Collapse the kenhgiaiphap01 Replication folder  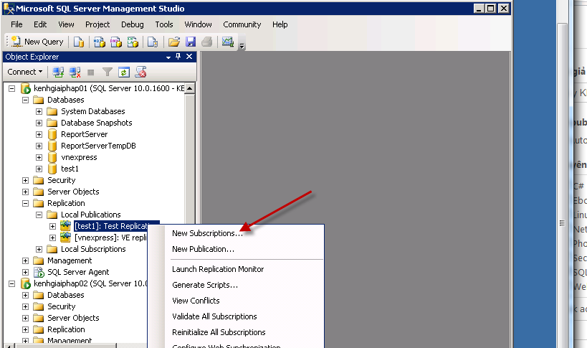[26, 203]
